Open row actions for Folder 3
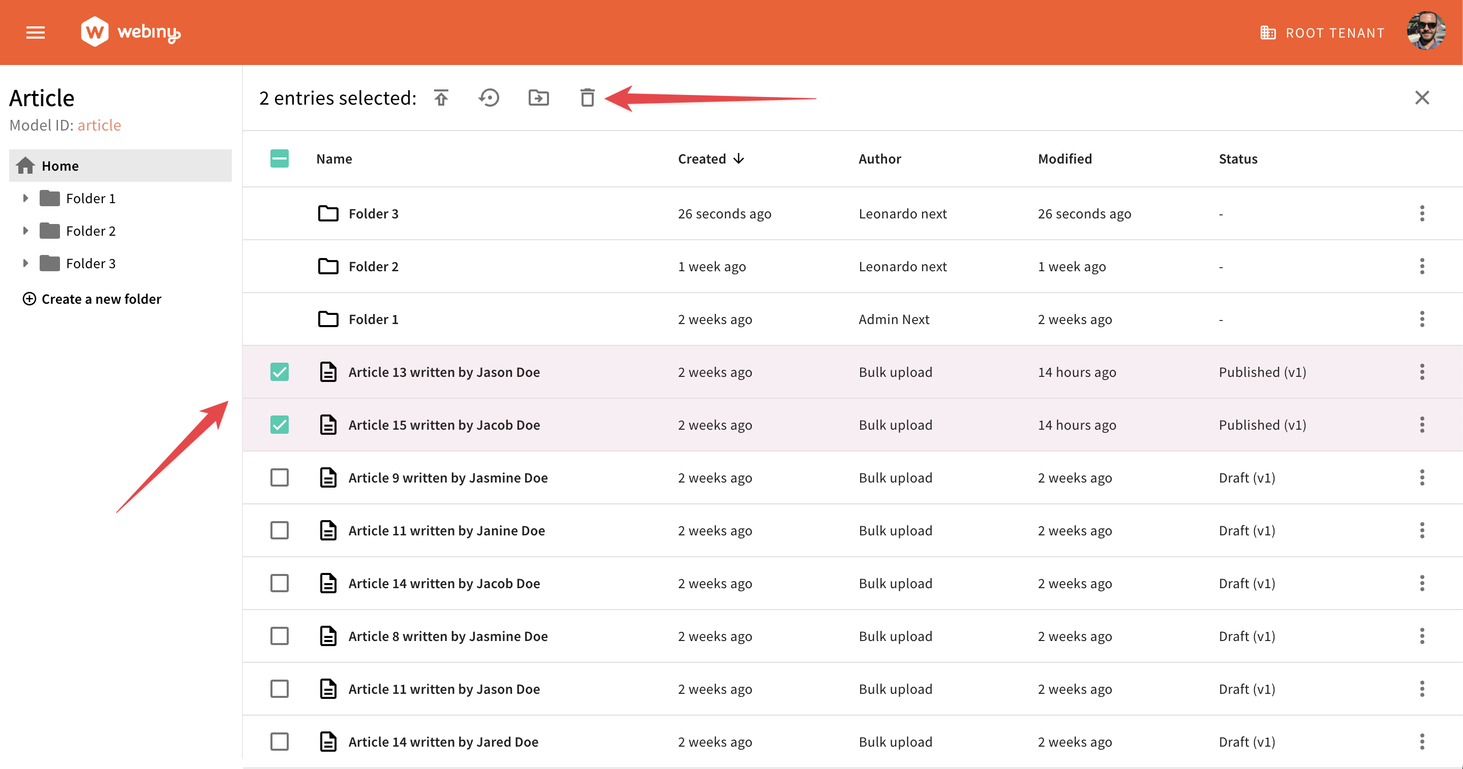This screenshot has width=1463, height=769. (1422, 213)
